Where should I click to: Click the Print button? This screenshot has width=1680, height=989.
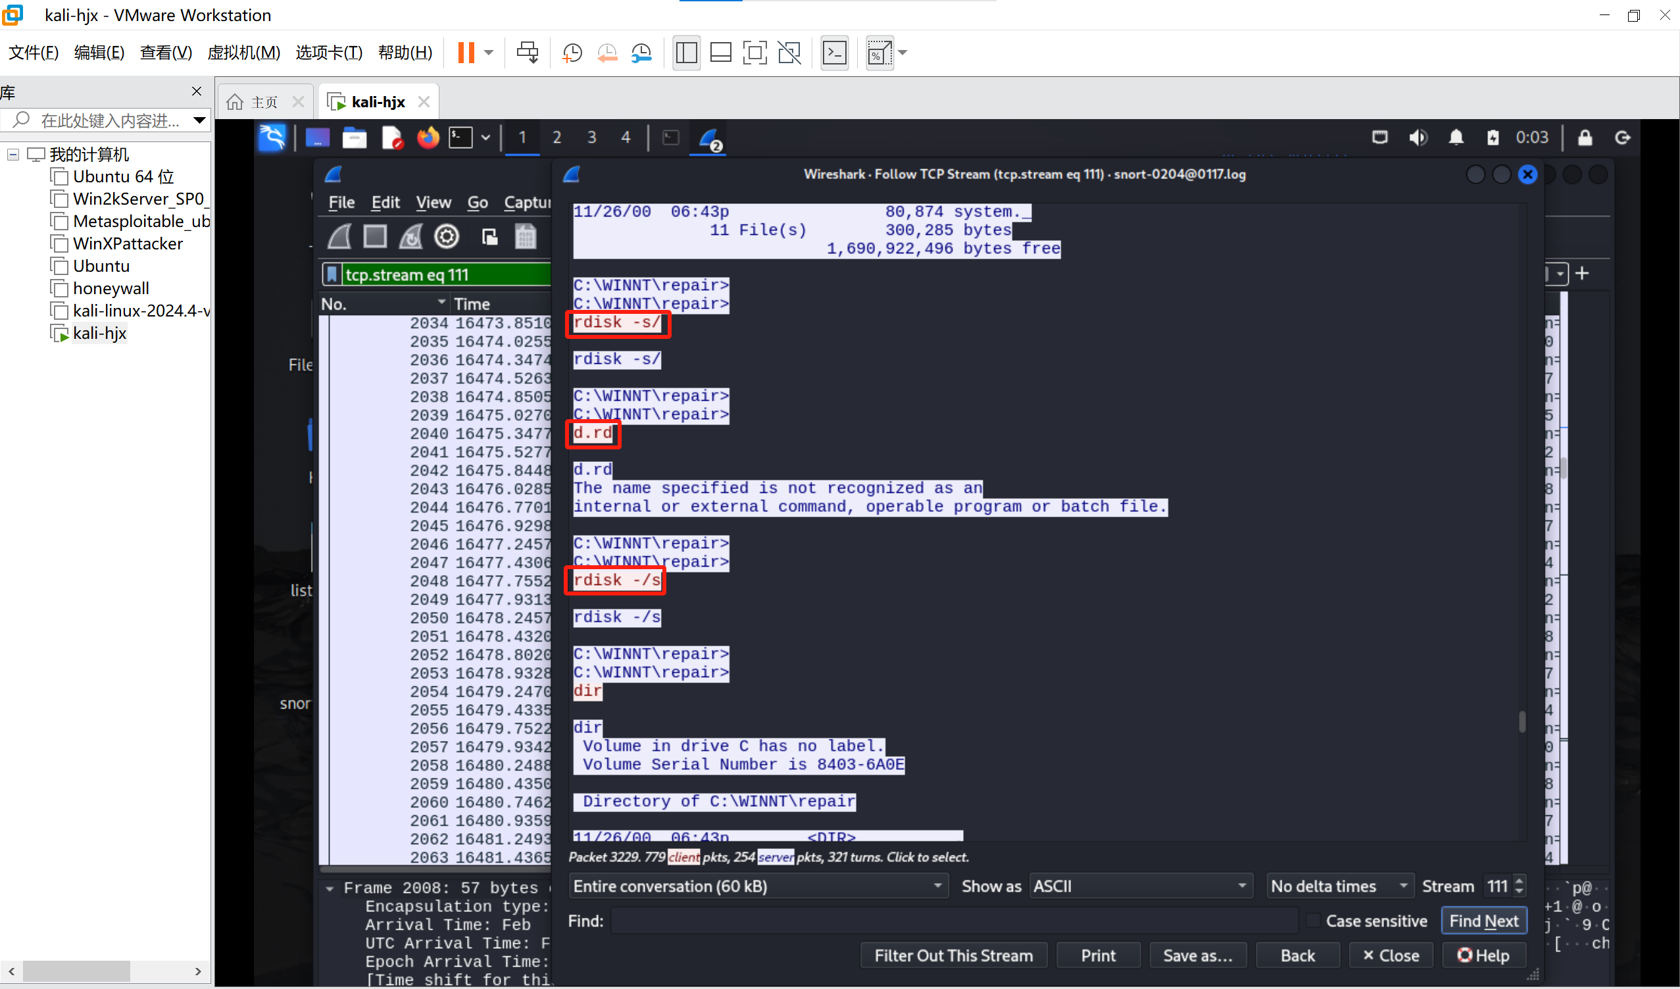point(1099,956)
